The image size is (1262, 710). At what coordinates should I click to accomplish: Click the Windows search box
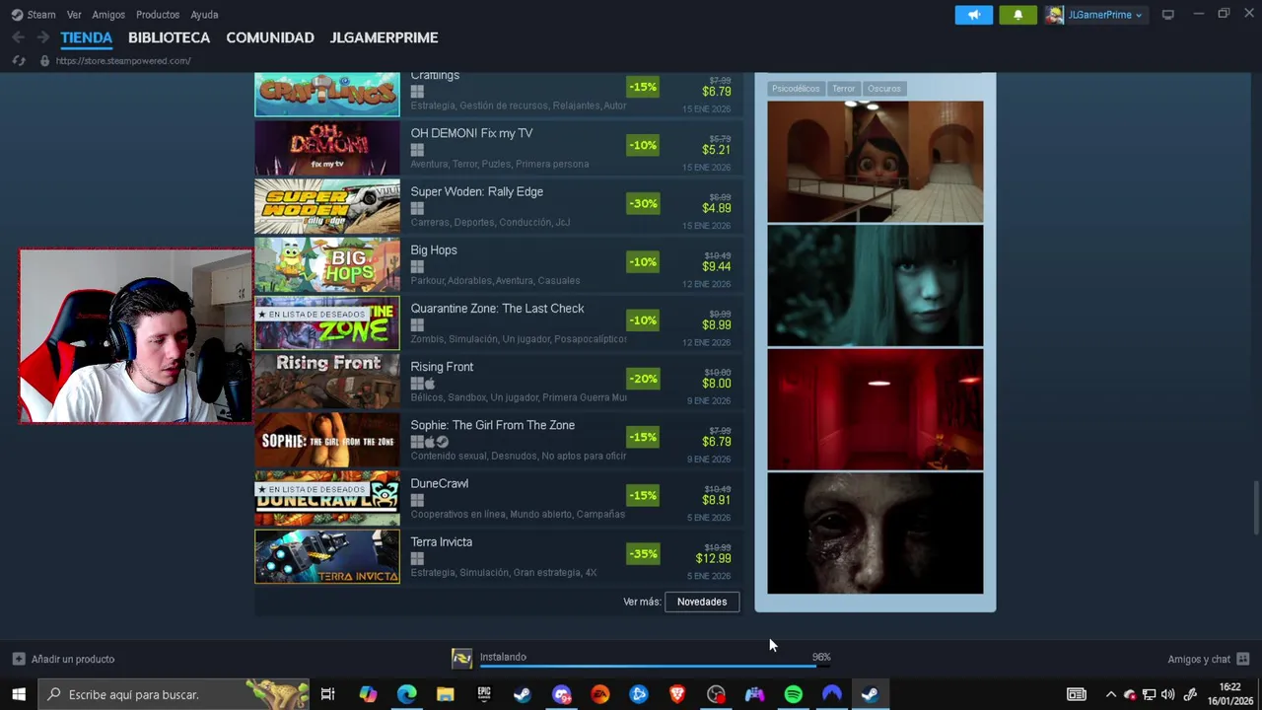point(173,694)
